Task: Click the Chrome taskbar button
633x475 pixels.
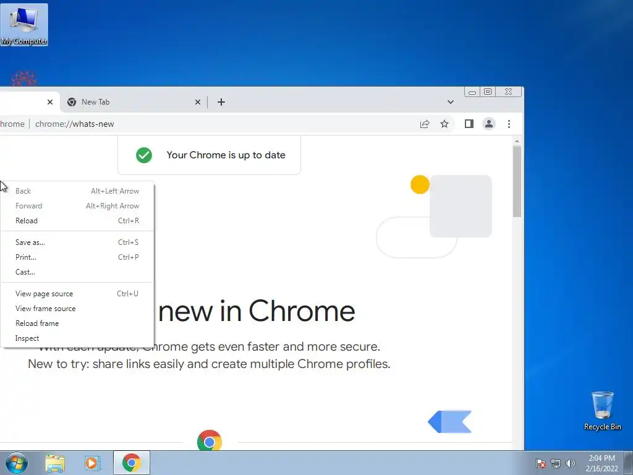Action: coord(132,463)
